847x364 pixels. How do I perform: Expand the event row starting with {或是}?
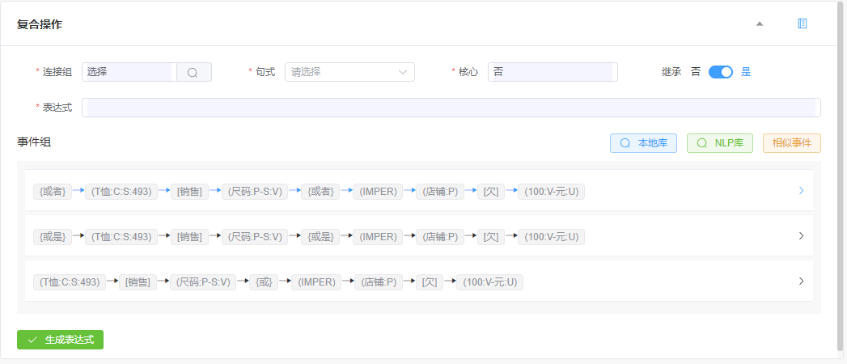[801, 236]
